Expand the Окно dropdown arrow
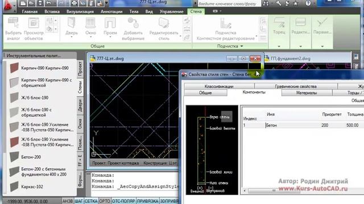Screen dimensions: 364x204 [90, 37]
